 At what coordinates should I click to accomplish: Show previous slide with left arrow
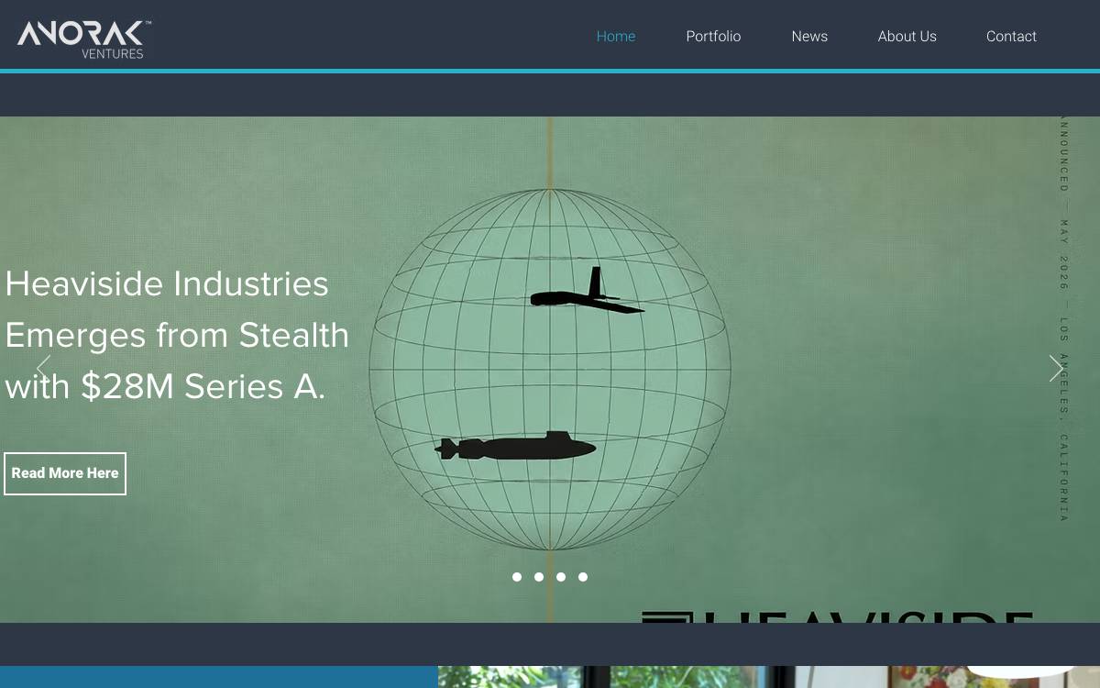[x=43, y=369]
